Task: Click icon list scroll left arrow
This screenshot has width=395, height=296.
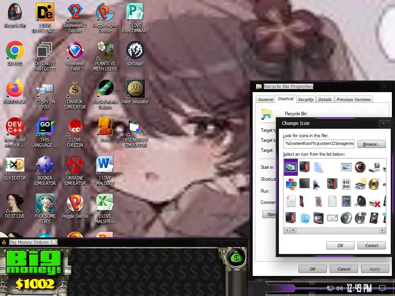Action: [x=287, y=230]
